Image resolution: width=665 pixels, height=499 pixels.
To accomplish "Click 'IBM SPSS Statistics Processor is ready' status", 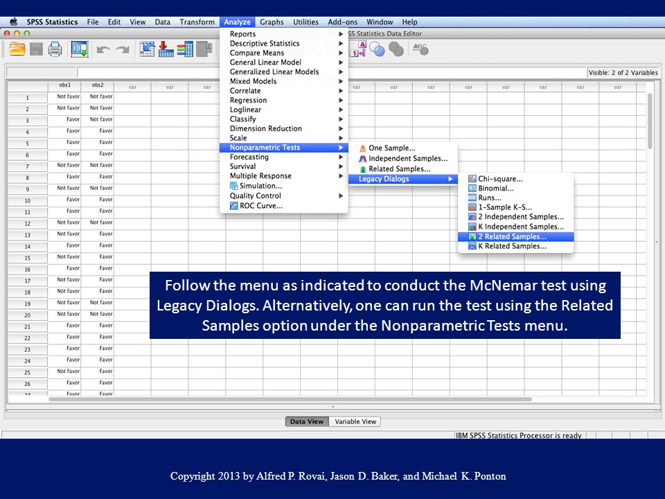I will (518, 435).
